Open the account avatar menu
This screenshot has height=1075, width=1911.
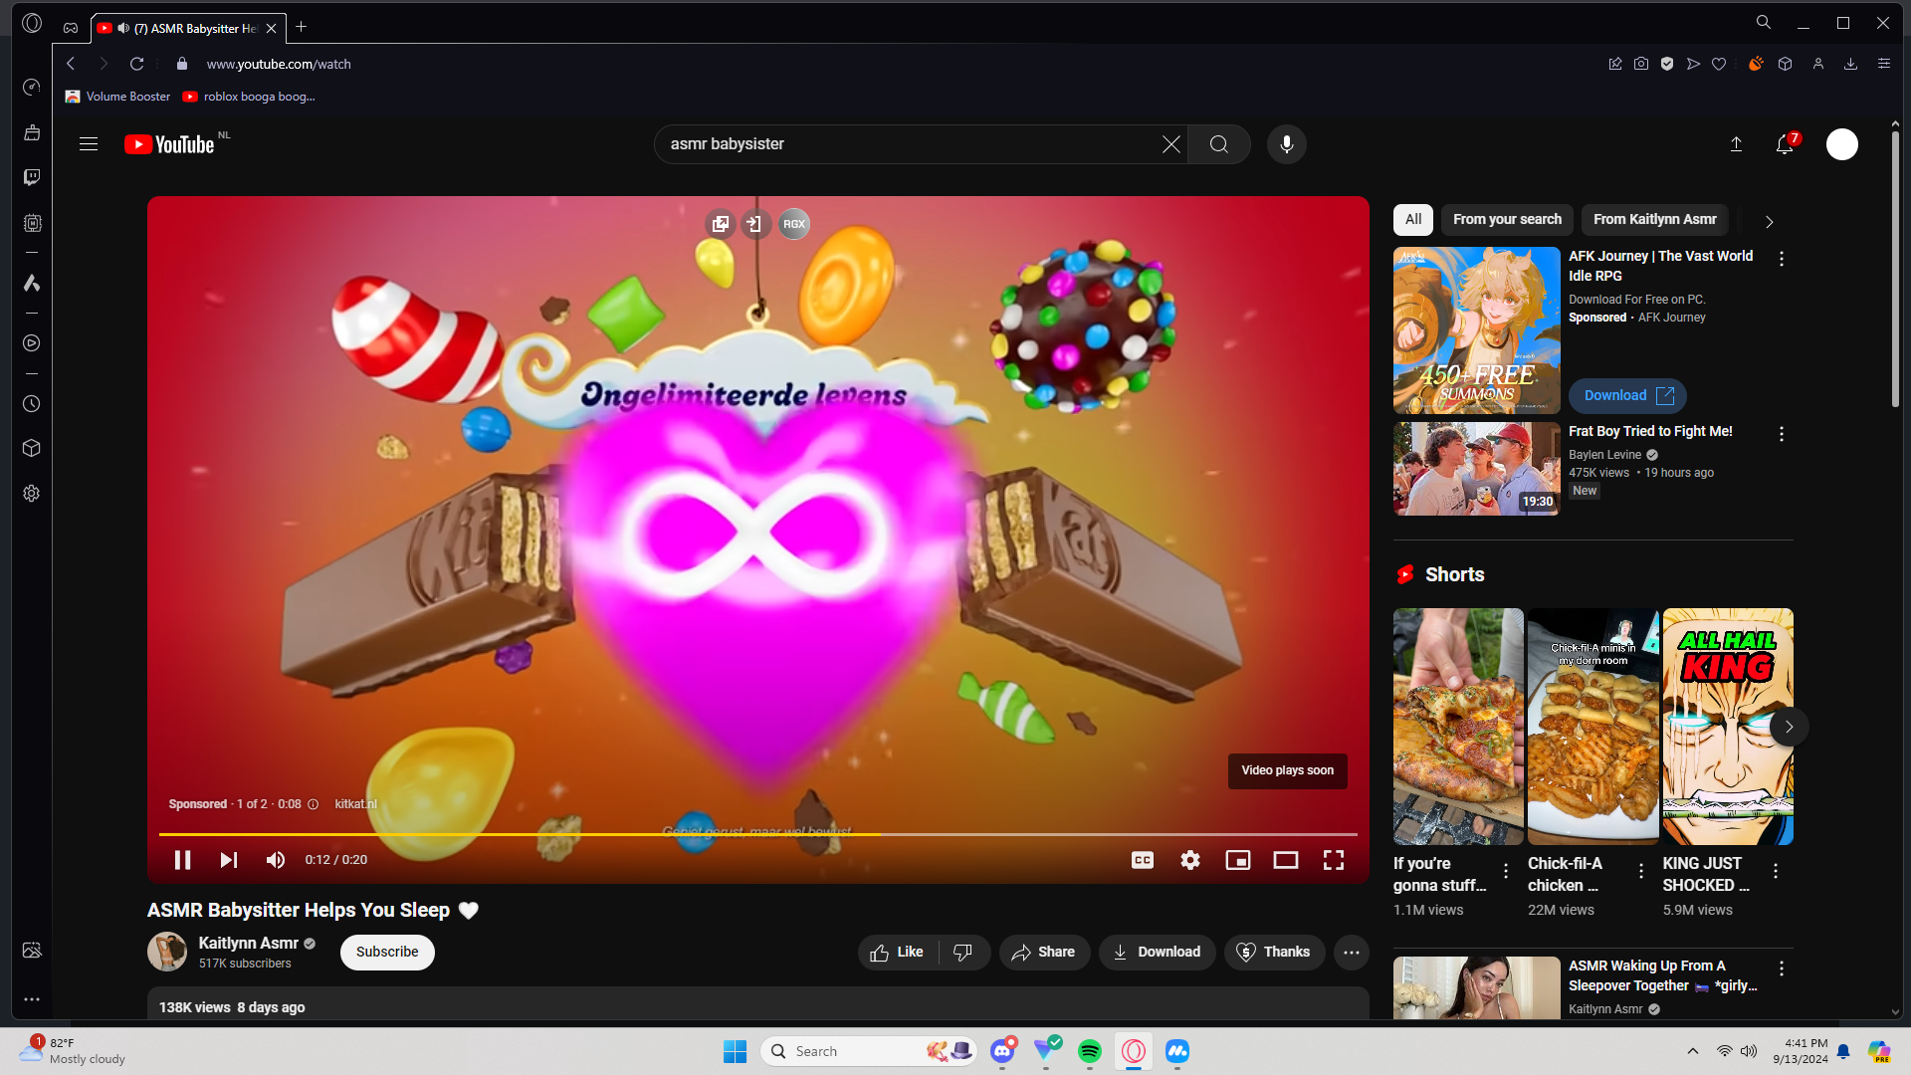[x=1842, y=144]
